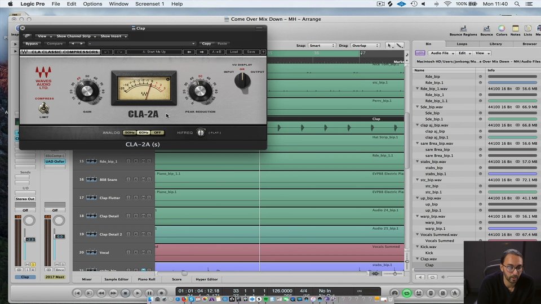The image size is (541, 304).
Task: Click the Peak Reduction knob
Action: point(199,91)
